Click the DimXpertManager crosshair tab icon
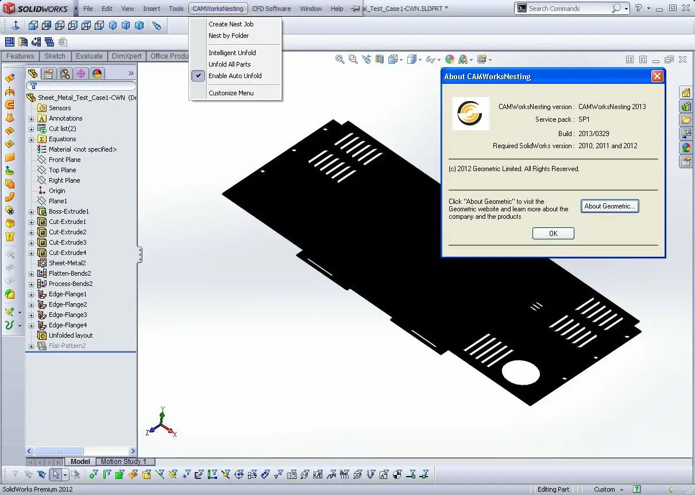695x495 pixels. (x=81, y=74)
